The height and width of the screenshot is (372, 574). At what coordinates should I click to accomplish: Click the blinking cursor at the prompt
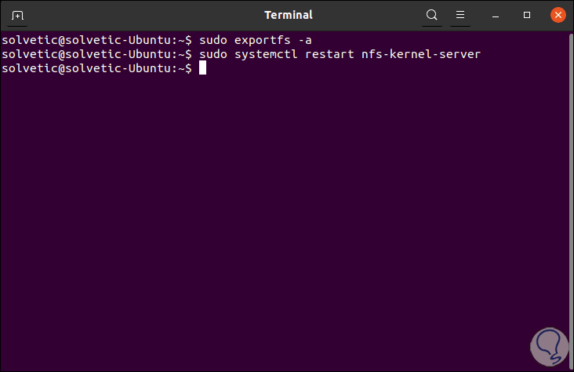(202, 68)
